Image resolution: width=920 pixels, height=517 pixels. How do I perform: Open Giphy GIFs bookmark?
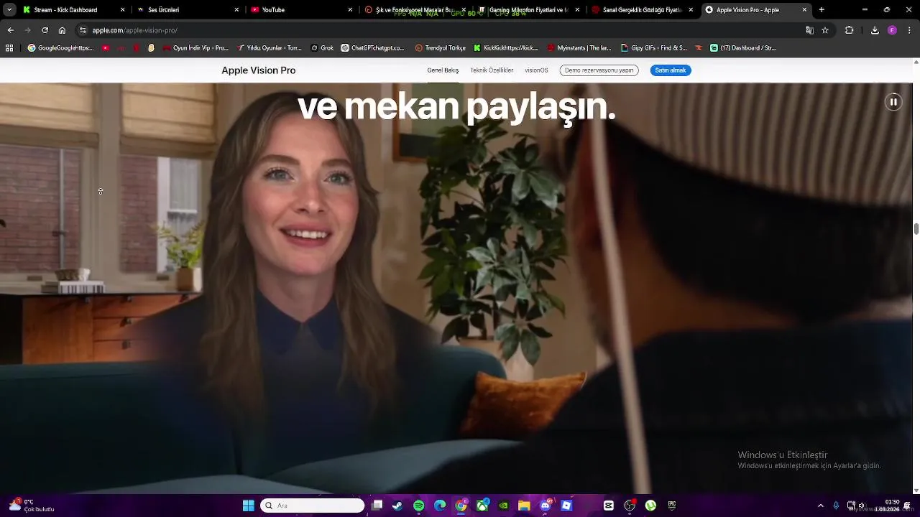(654, 48)
